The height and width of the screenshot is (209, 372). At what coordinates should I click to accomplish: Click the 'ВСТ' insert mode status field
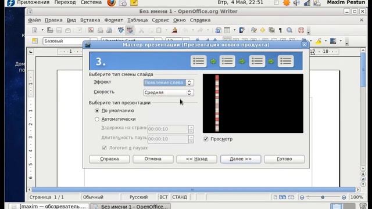point(163,197)
